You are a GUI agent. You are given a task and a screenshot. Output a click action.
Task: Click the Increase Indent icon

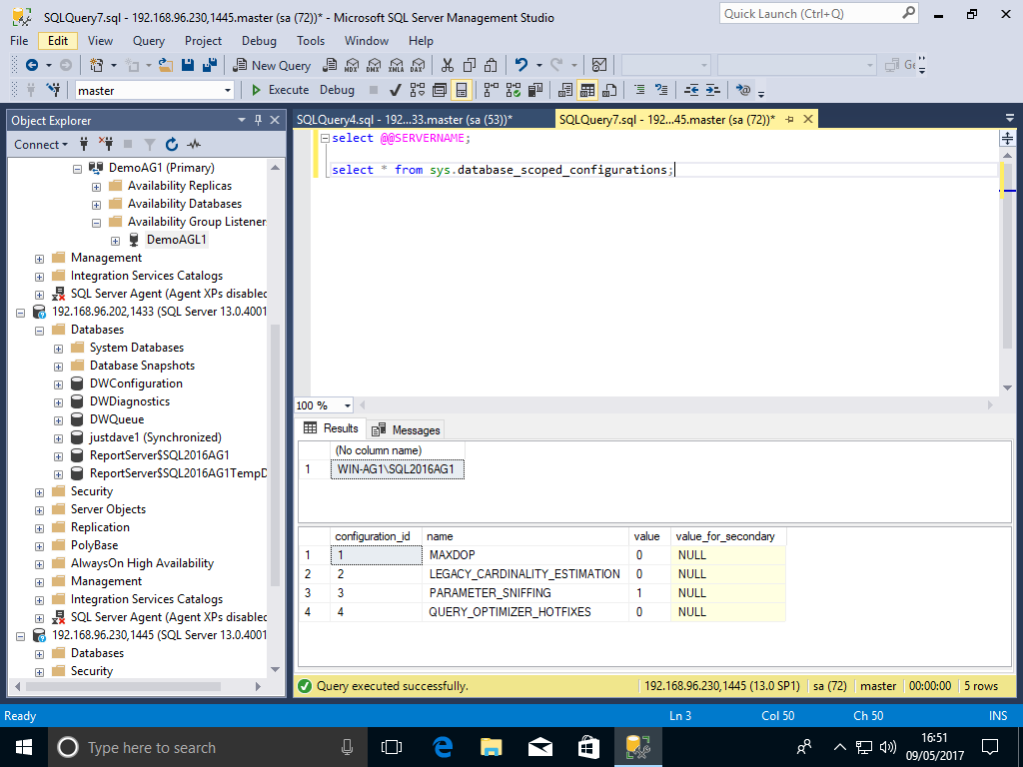tap(712, 90)
